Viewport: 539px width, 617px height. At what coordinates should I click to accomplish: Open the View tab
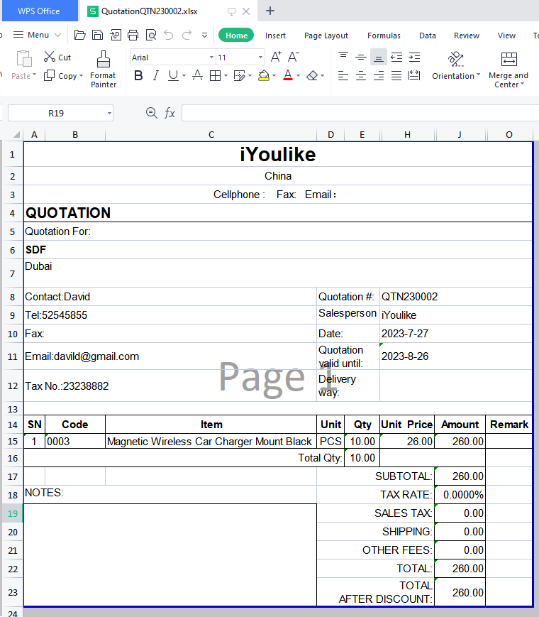(x=506, y=36)
